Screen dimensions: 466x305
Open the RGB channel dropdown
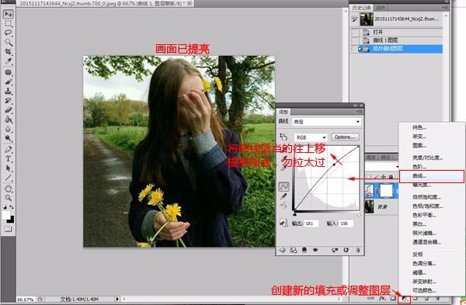tap(311, 137)
